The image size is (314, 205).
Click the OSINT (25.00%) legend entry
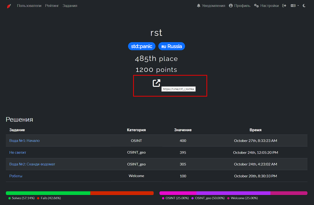[x=175, y=198]
